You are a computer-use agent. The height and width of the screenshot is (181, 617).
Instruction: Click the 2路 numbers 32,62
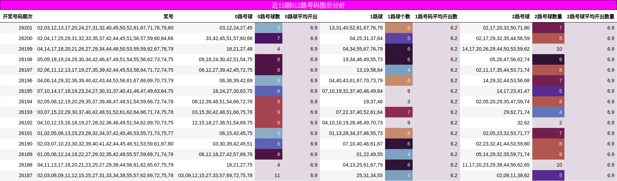click(x=523, y=123)
